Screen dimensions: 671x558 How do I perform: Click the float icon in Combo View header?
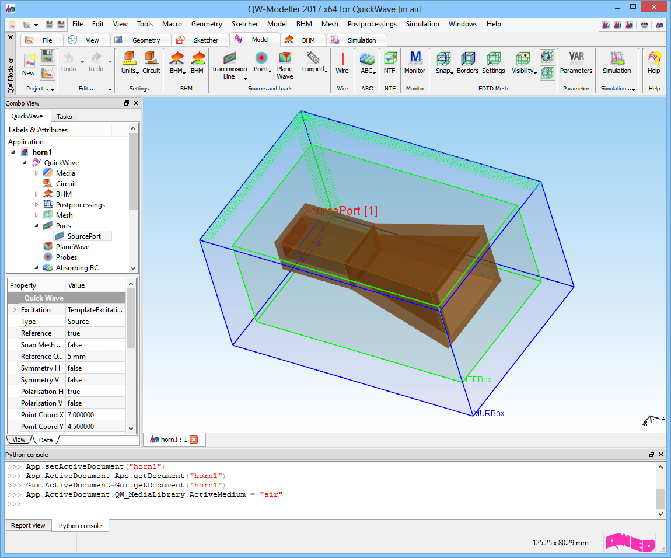(x=127, y=103)
